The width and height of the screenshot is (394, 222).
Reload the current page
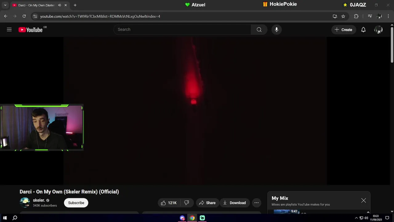click(24, 16)
